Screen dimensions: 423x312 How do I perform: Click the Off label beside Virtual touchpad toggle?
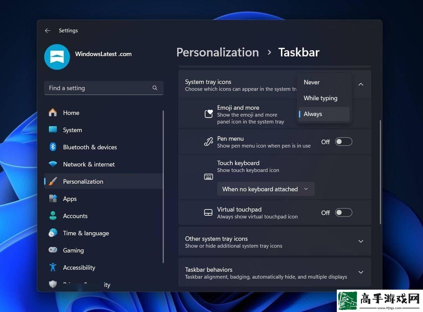click(325, 213)
